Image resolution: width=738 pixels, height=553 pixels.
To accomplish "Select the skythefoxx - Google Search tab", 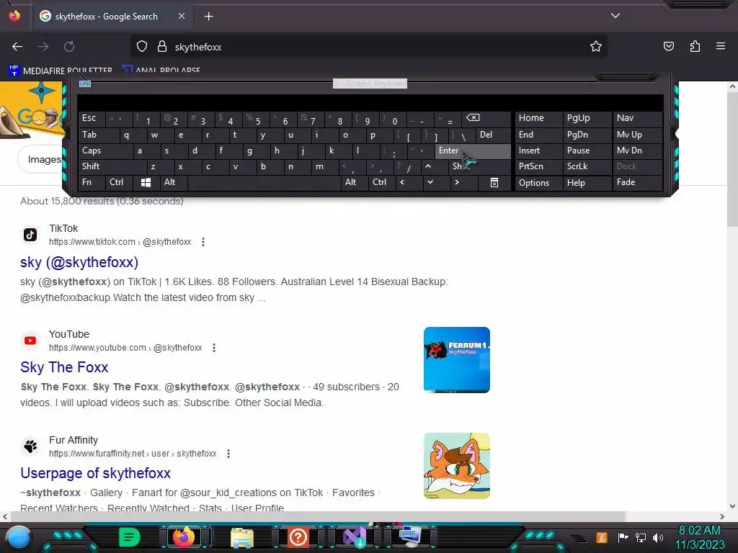I will coord(112,17).
